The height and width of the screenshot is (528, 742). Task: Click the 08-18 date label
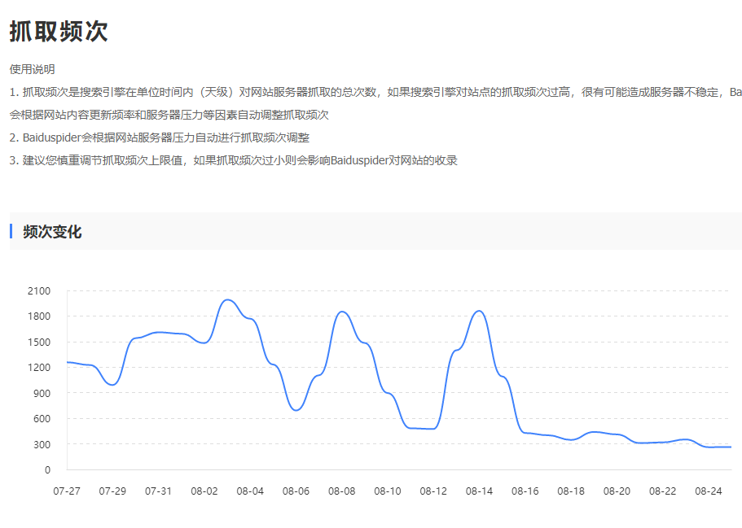click(x=571, y=491)
